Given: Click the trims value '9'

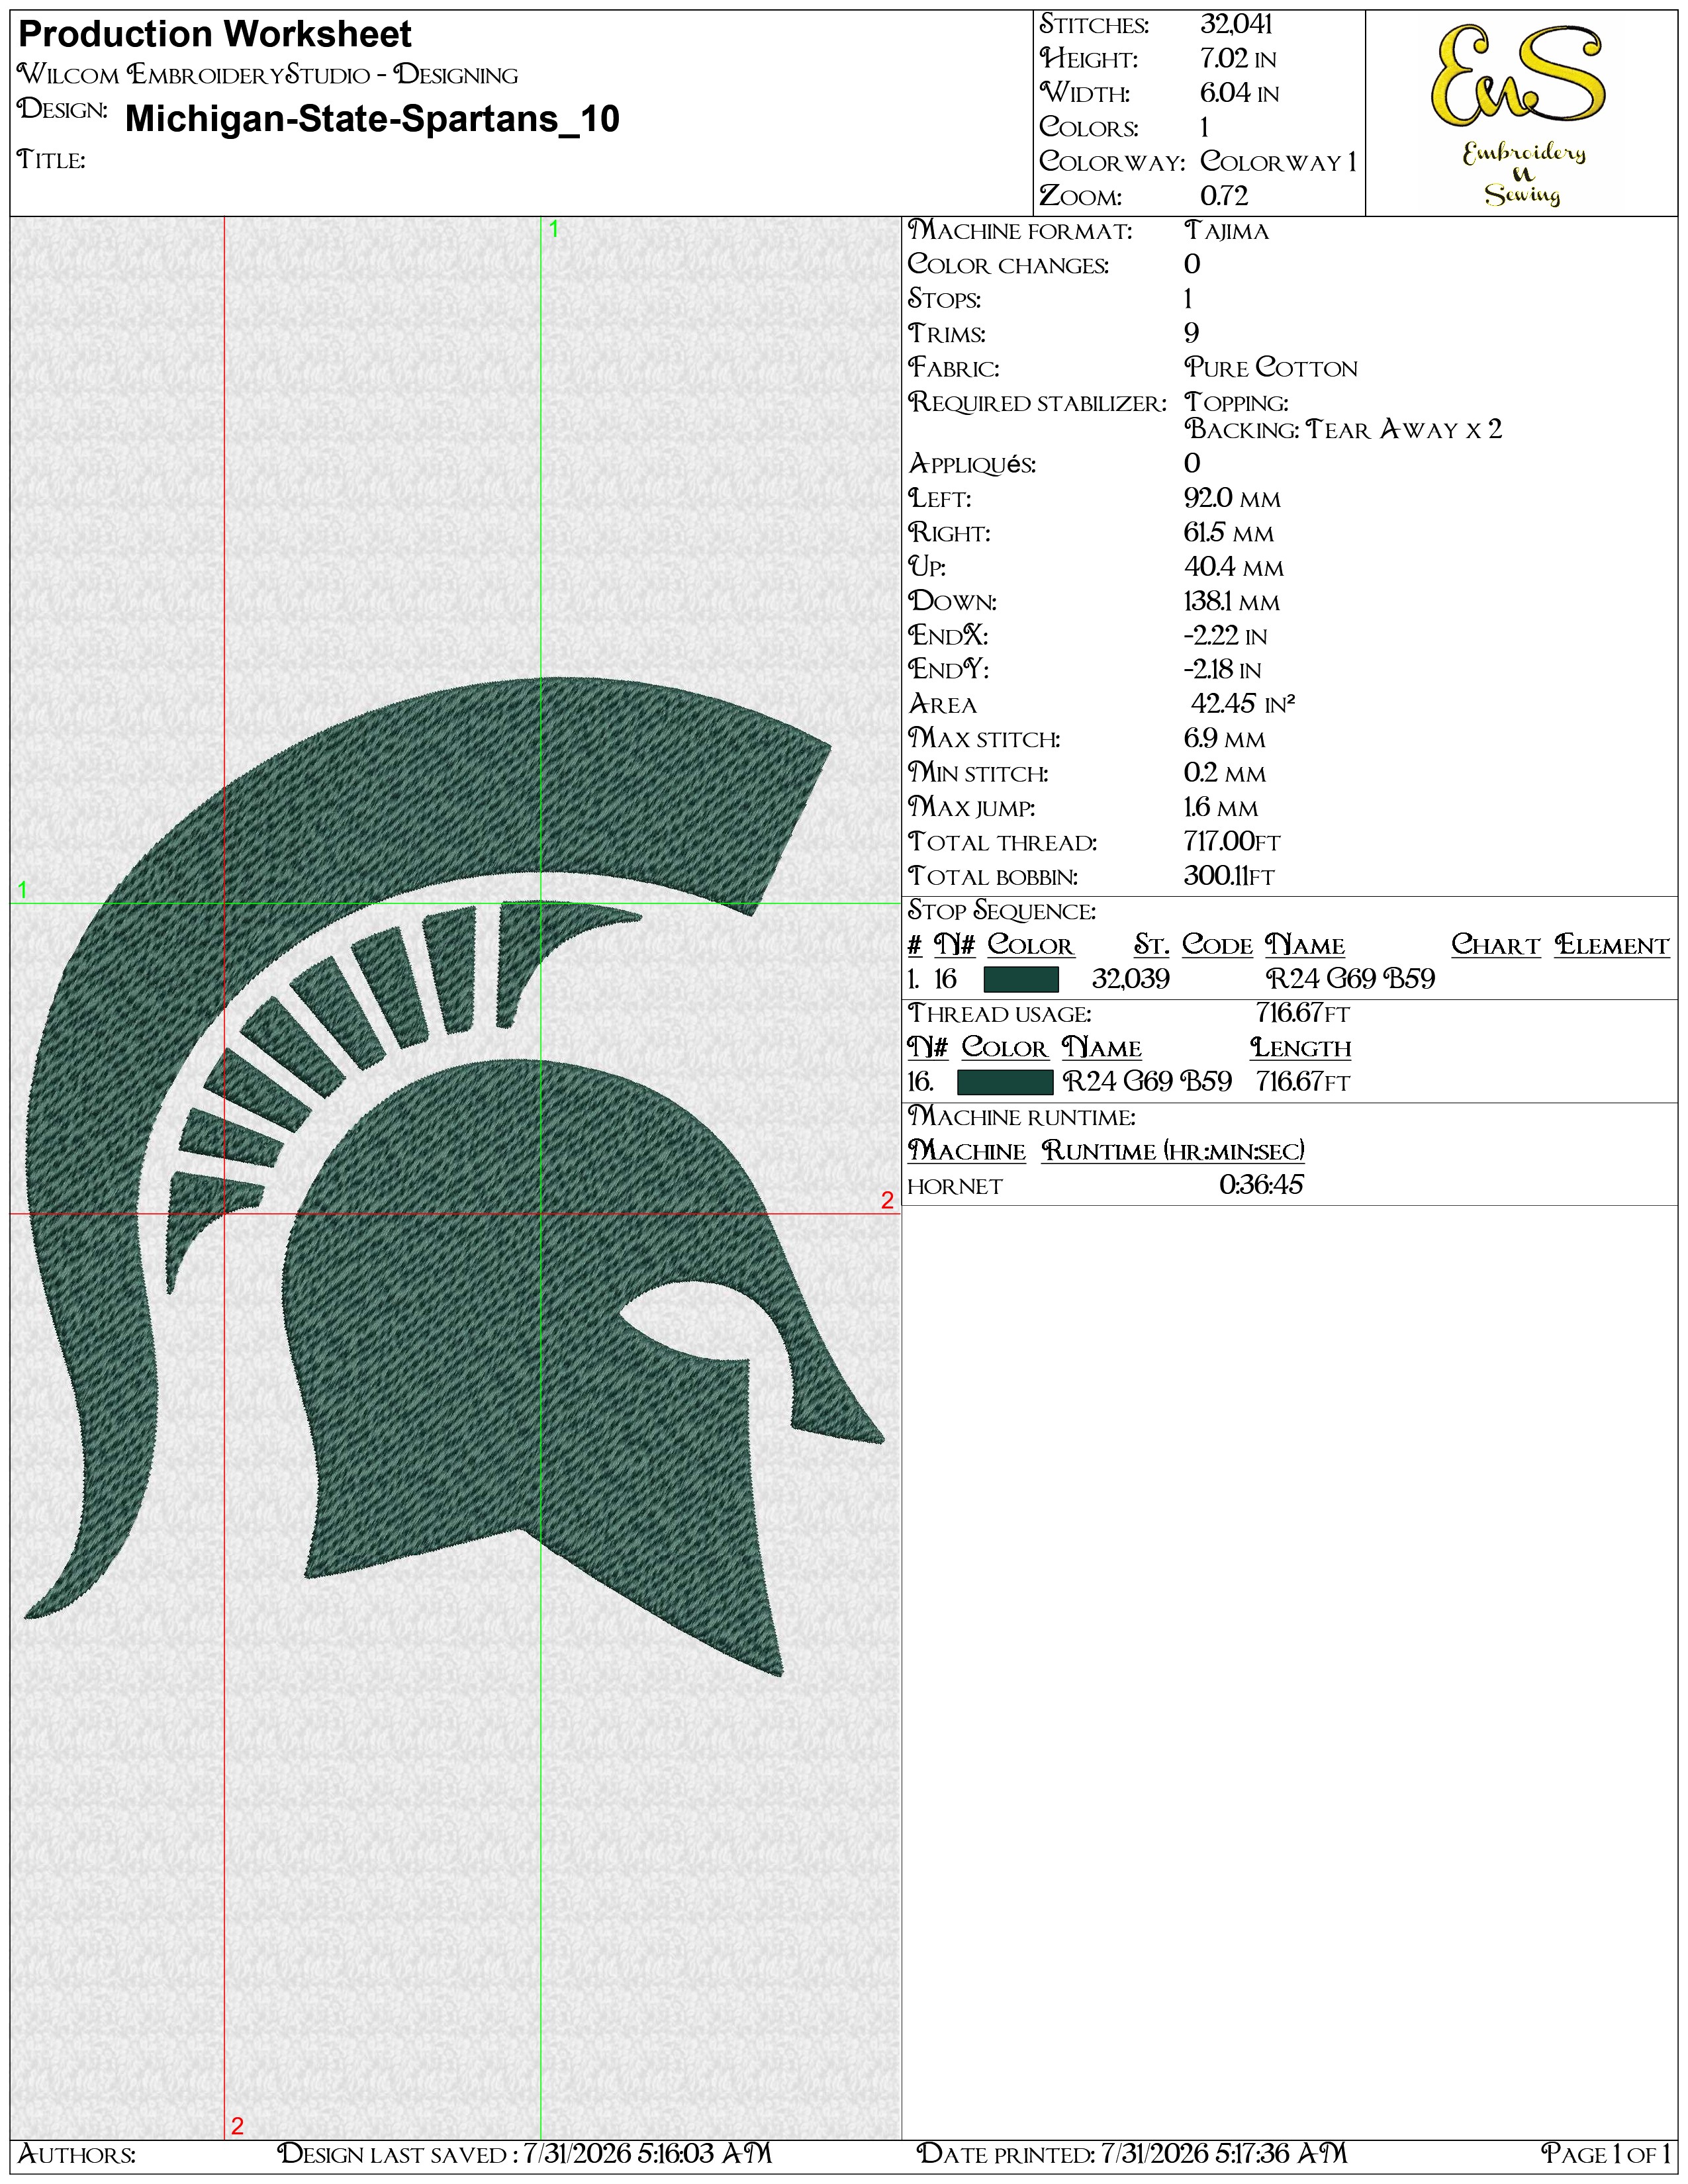Looking at the screenshot, I should click(1191, 333).
